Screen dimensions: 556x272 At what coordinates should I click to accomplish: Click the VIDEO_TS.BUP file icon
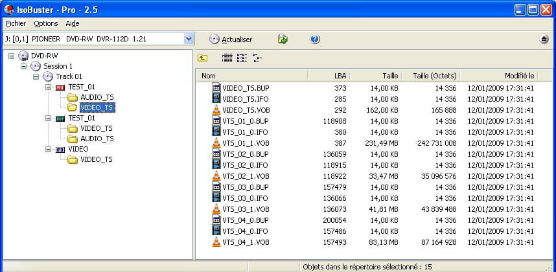pos(216,88)
